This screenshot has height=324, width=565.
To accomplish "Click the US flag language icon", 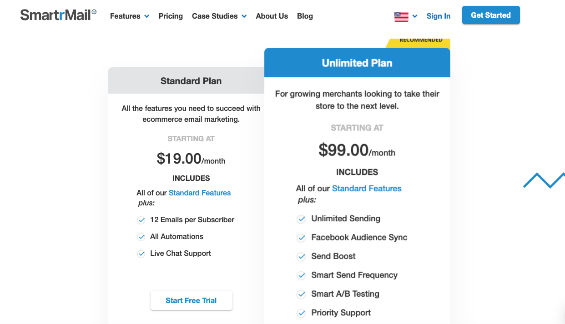I will 401,16.
